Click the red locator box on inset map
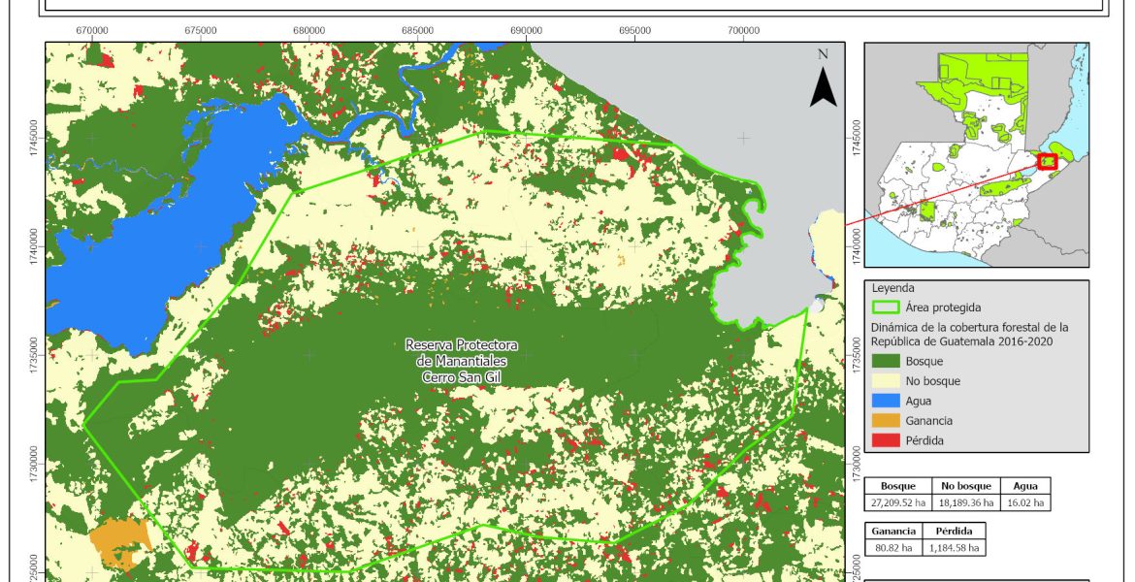This screenshot has width=1135, height=582. pos(1047,162)
